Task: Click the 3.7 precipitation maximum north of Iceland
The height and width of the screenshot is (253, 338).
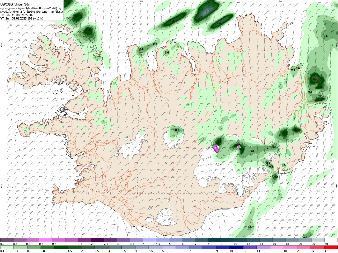Action: click(208, 11)
